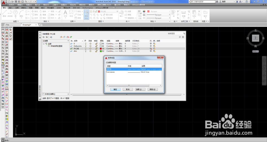Image resolution: width=267 pixels, height=142 pixels.
Task: Toggle freeze sun icon for 中心线 layer
Action: pyautogui.click(x=91, y=48)
